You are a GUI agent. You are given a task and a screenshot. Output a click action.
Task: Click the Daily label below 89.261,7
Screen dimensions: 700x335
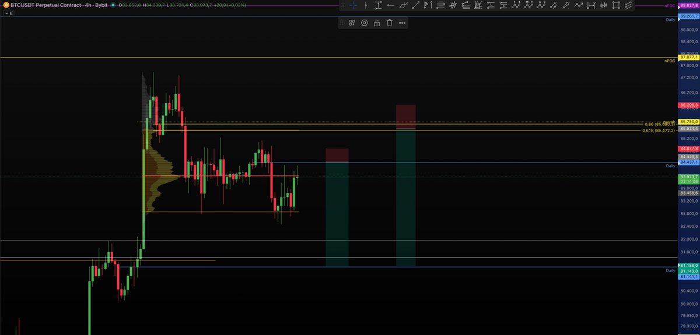pos(670,20)
